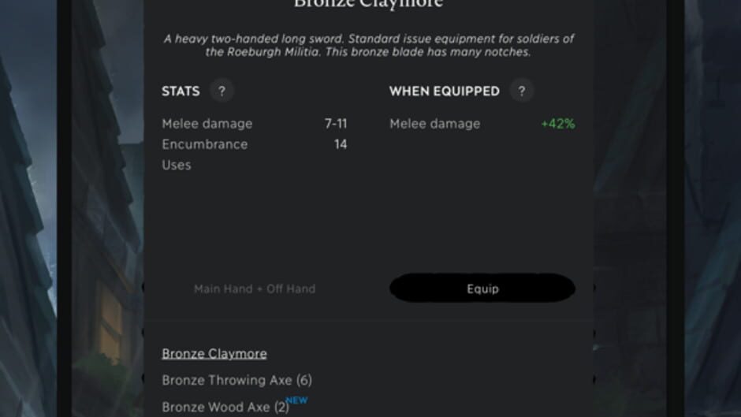Click the Main Hand + Off Hand slot label
741x417 pixels.
point(255,289)
